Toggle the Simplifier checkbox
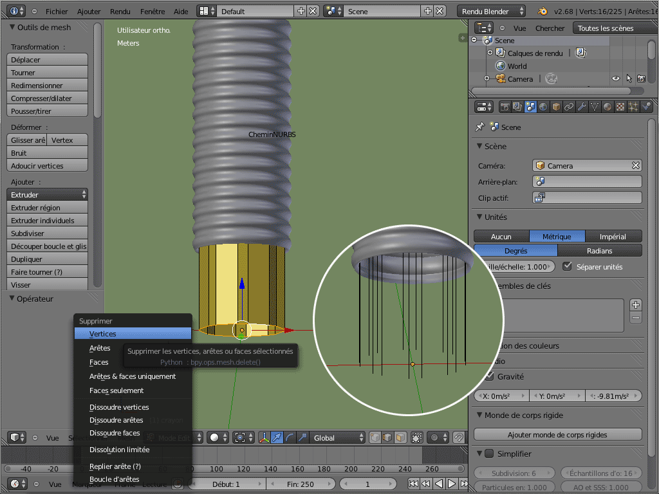Image resolution: width=659 pixels, height=494 pixels. (489, 453)
